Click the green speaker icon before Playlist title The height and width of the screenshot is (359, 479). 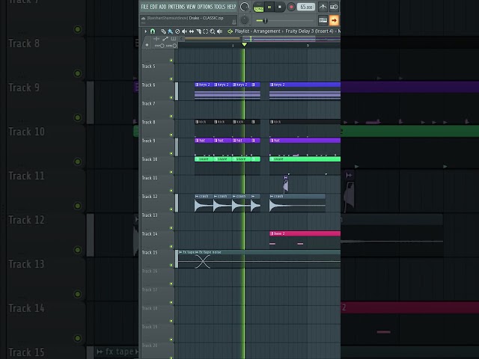[230, 31]
